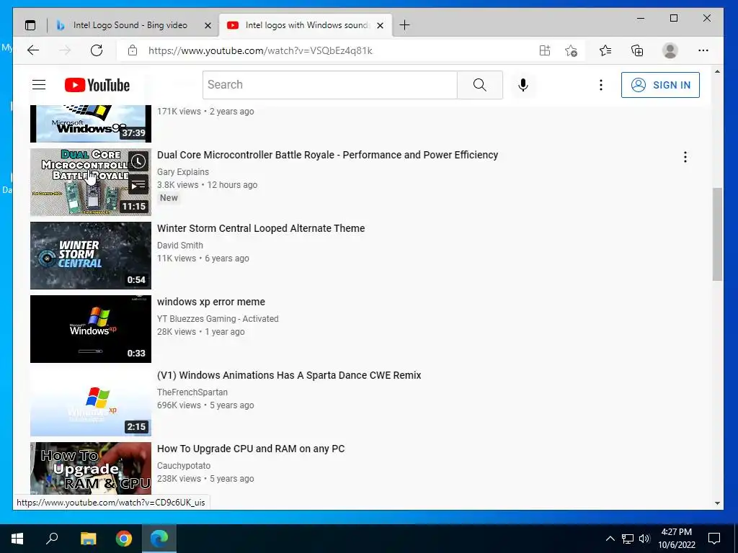The width and height of the screenshot is (738, 553).
Task: Open Windows Animations Sparta Dance CWE Remix
Action: click(289, 375)
